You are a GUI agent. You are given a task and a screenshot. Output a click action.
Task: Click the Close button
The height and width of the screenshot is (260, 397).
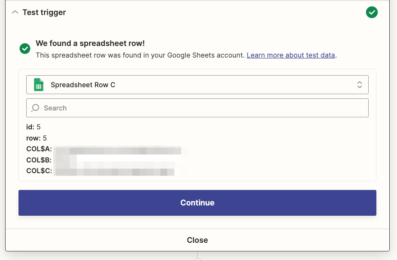[197, 240]
